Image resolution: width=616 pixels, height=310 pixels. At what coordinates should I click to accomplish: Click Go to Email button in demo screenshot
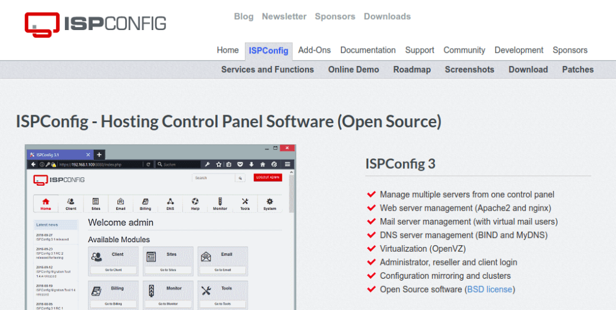[223, 270]
